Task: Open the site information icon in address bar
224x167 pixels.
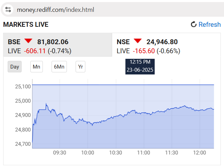Action: pos(8,10)
